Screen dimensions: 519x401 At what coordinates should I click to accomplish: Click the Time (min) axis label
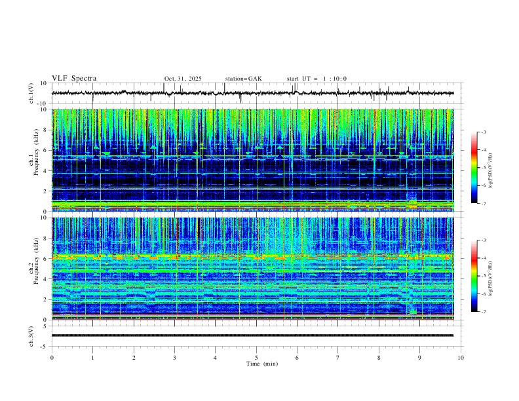pyautogui.click(x=262, y=364)
